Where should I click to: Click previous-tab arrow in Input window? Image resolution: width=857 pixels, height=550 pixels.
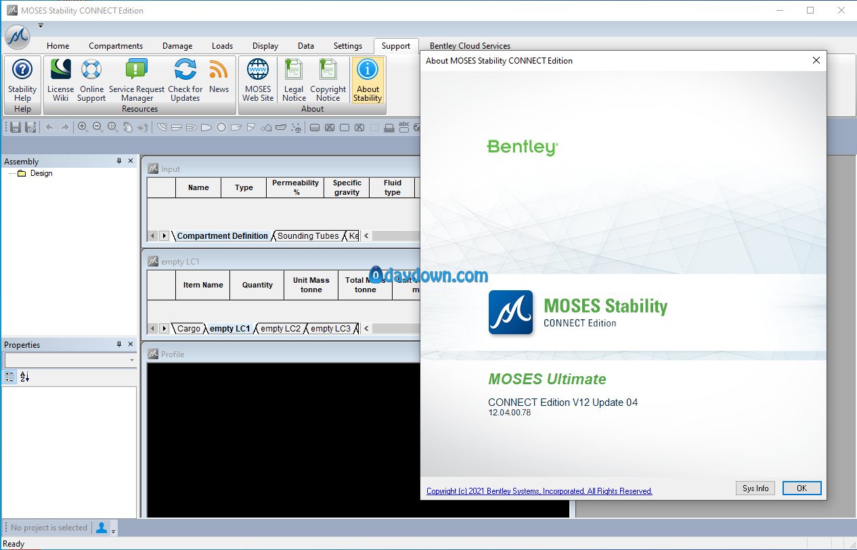point(153,235)
